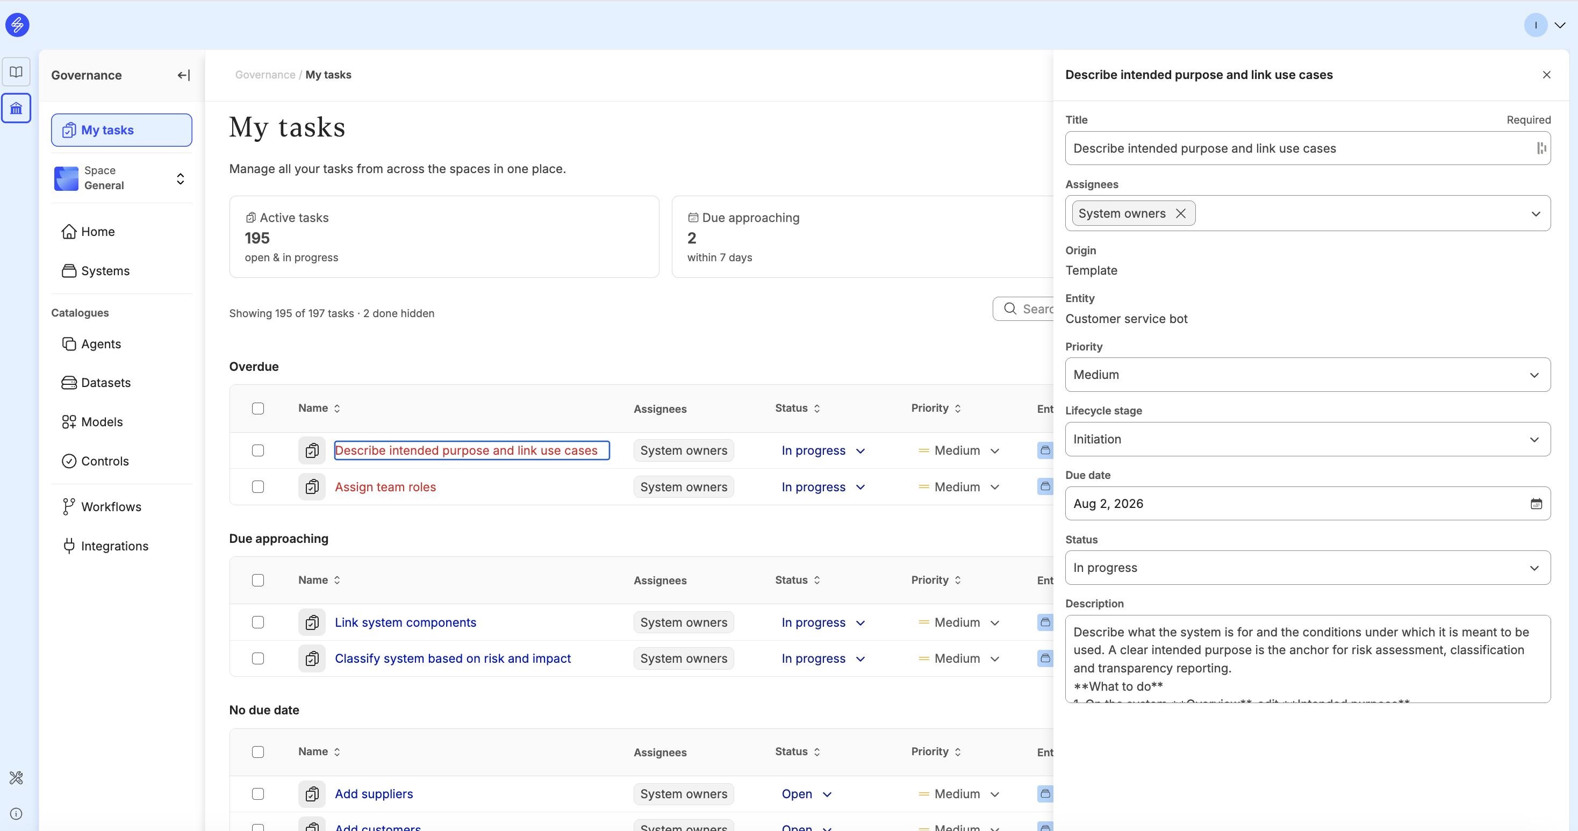Open the book documentation icon in left rail
1578x831 pixels.
click(17, 71)
